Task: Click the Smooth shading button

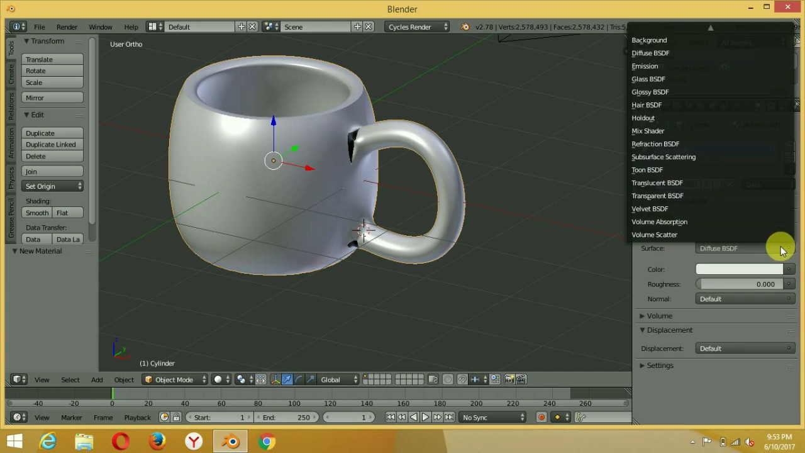Action: [x=37, y=213]
